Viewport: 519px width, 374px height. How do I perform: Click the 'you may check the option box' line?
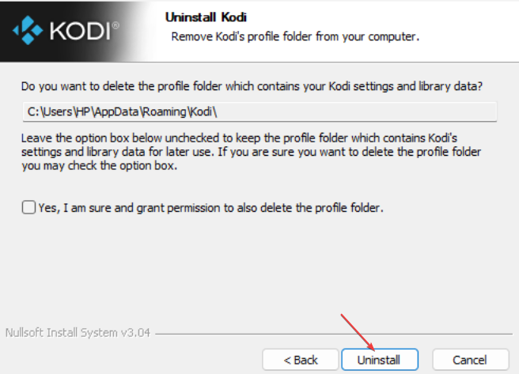pyautogui.click(x=100, y=166)
